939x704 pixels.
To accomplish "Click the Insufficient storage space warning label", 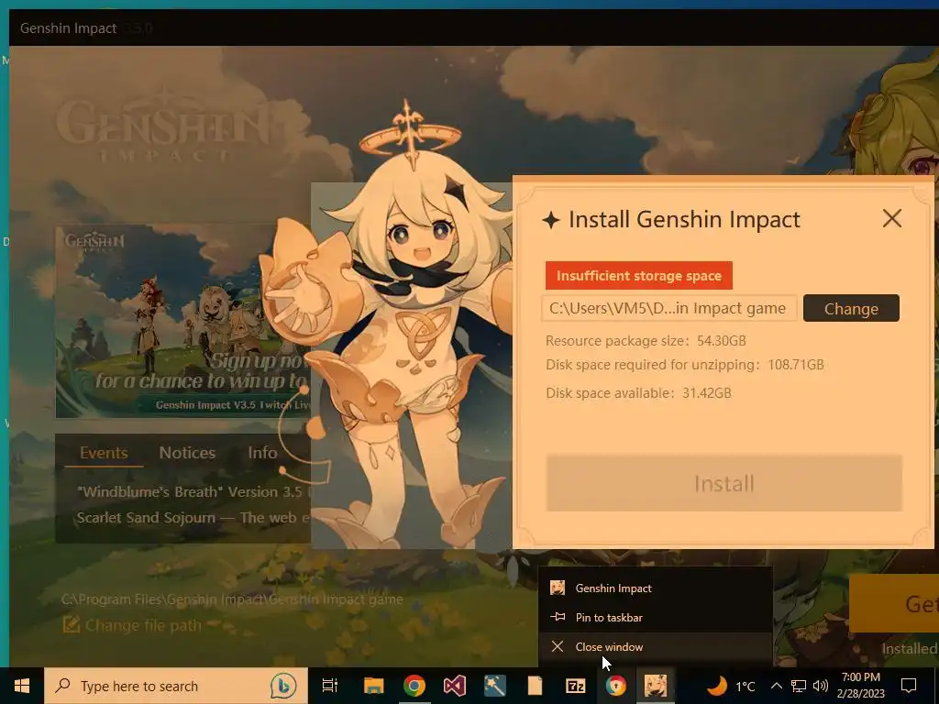I will coord(639,275).
